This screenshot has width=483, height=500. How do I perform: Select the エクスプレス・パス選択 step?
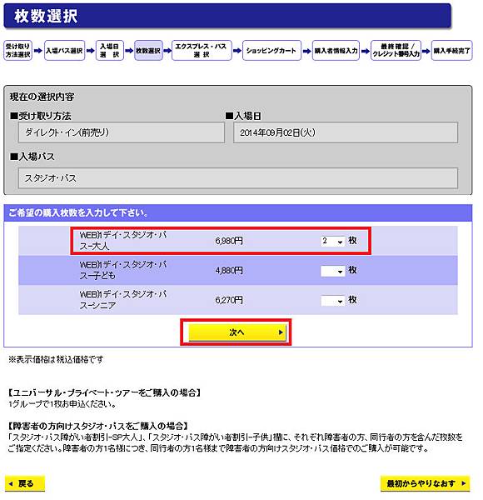pyautogui.click(x=202, y=50)
